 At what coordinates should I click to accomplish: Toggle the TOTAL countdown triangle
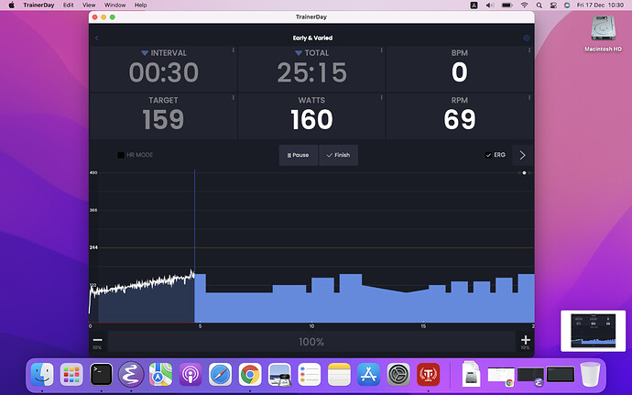(x=299, y=53)
